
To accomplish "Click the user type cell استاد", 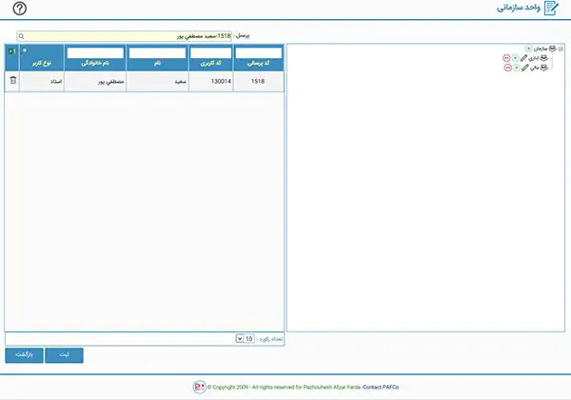I will pos(42,81).
